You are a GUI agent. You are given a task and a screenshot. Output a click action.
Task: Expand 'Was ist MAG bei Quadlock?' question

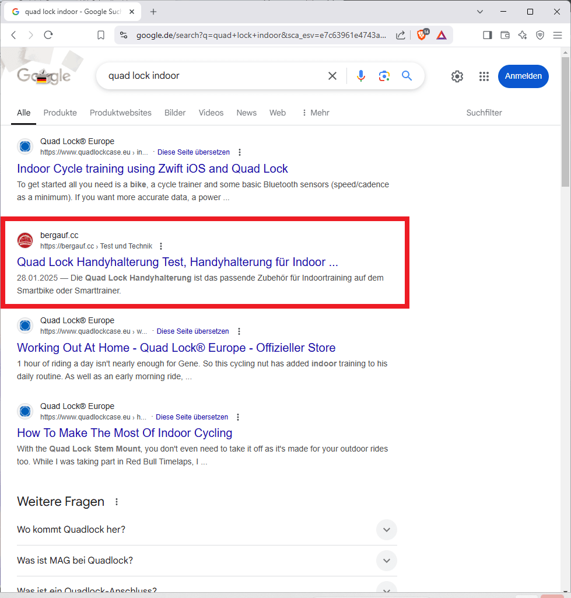click(x=386, y=561)
